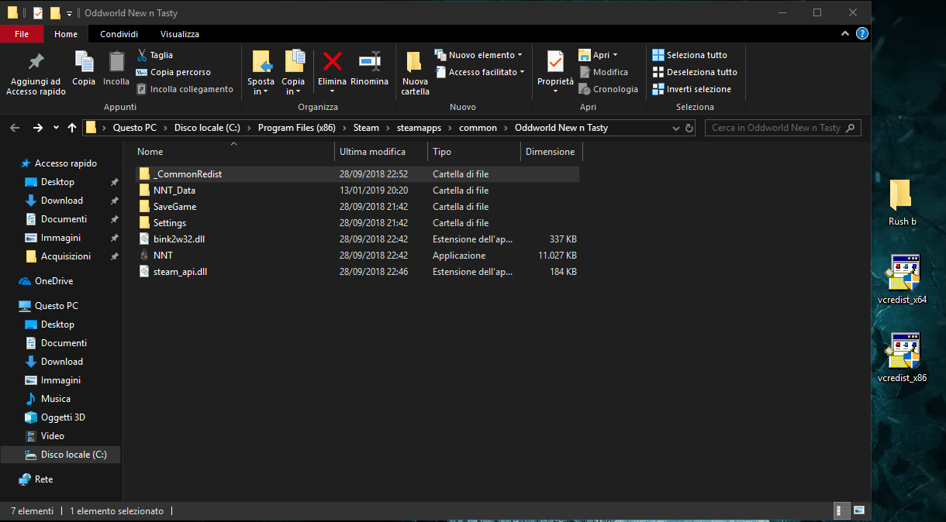Viewport: 946px width, 522px height.
Task: Open OneDrive in navigation pane
Action: [x=46, y=281]
